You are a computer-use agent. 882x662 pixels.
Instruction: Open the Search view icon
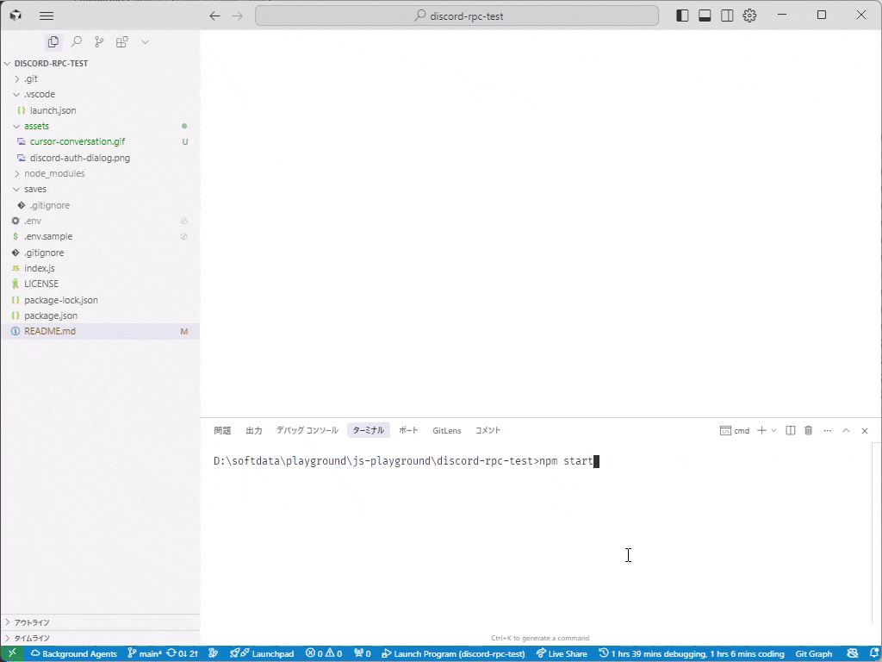77,41
